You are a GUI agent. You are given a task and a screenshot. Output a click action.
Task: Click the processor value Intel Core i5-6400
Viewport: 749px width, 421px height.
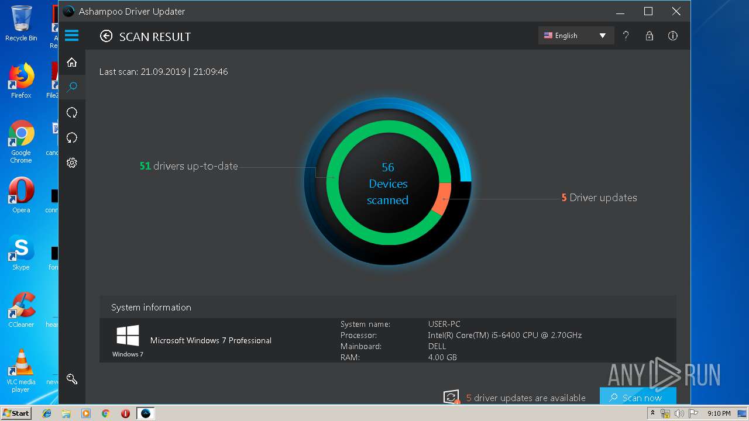pyautogui.click(x=505, y=335)
